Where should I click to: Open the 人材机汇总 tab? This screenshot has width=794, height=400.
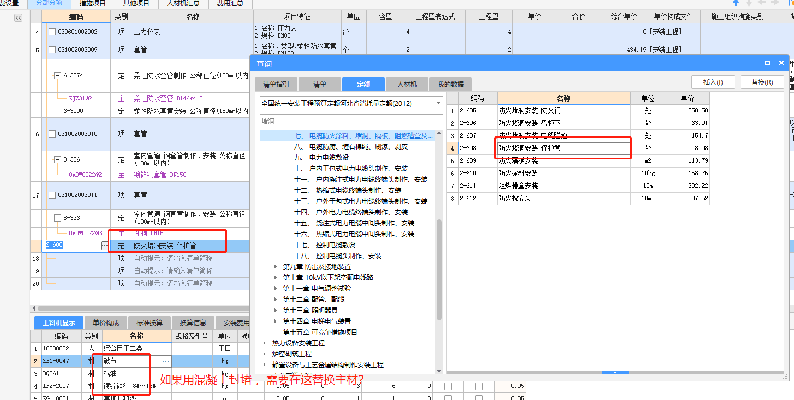pyautogui.click(x=183, y=4)
